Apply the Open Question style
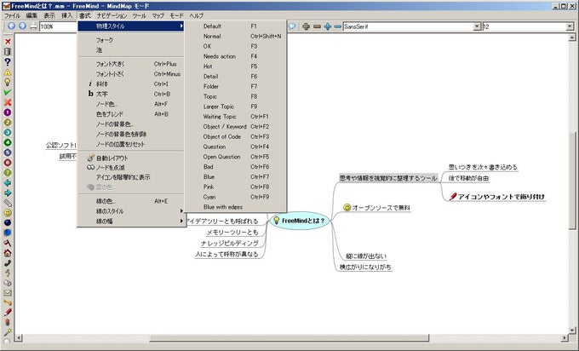The height and width of the screenshot is (351, 579). point(235,157)
